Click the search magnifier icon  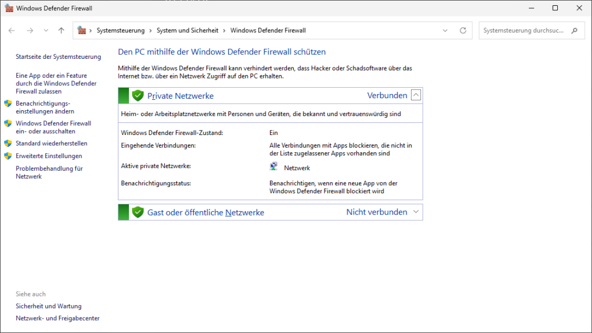574,31
